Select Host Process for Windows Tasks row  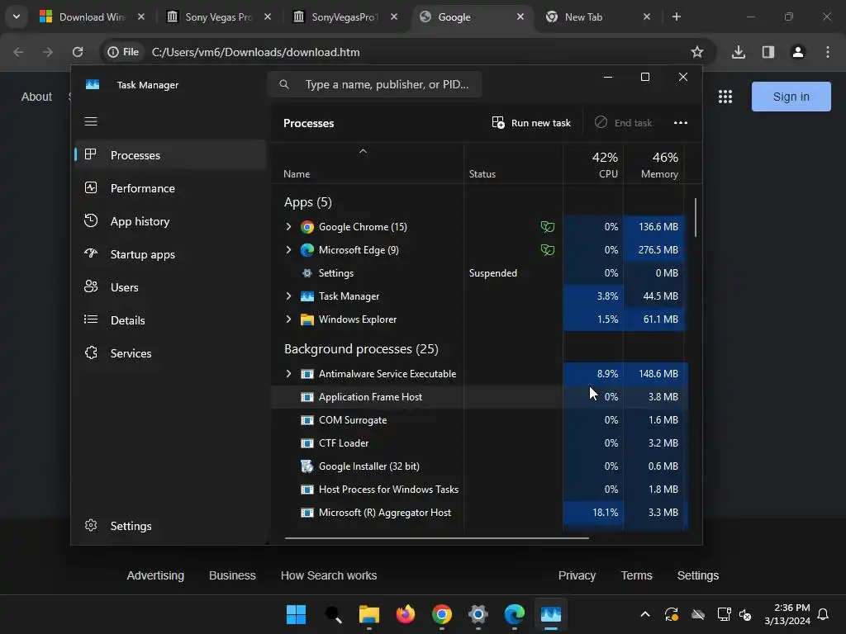pos(479,490)
